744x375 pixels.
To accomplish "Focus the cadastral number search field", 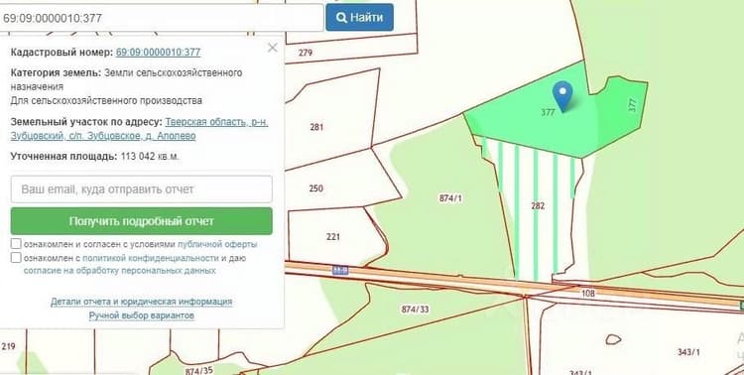I will point(162,18).
